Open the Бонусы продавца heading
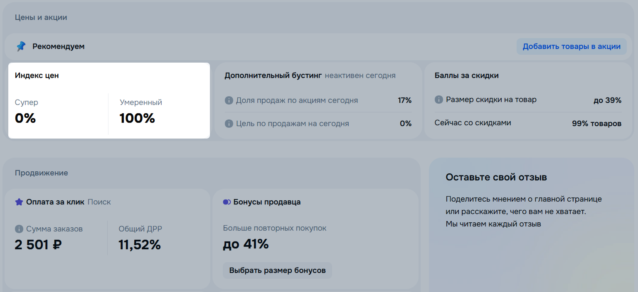Screen dimensions: 638x292 coord(267,202)
